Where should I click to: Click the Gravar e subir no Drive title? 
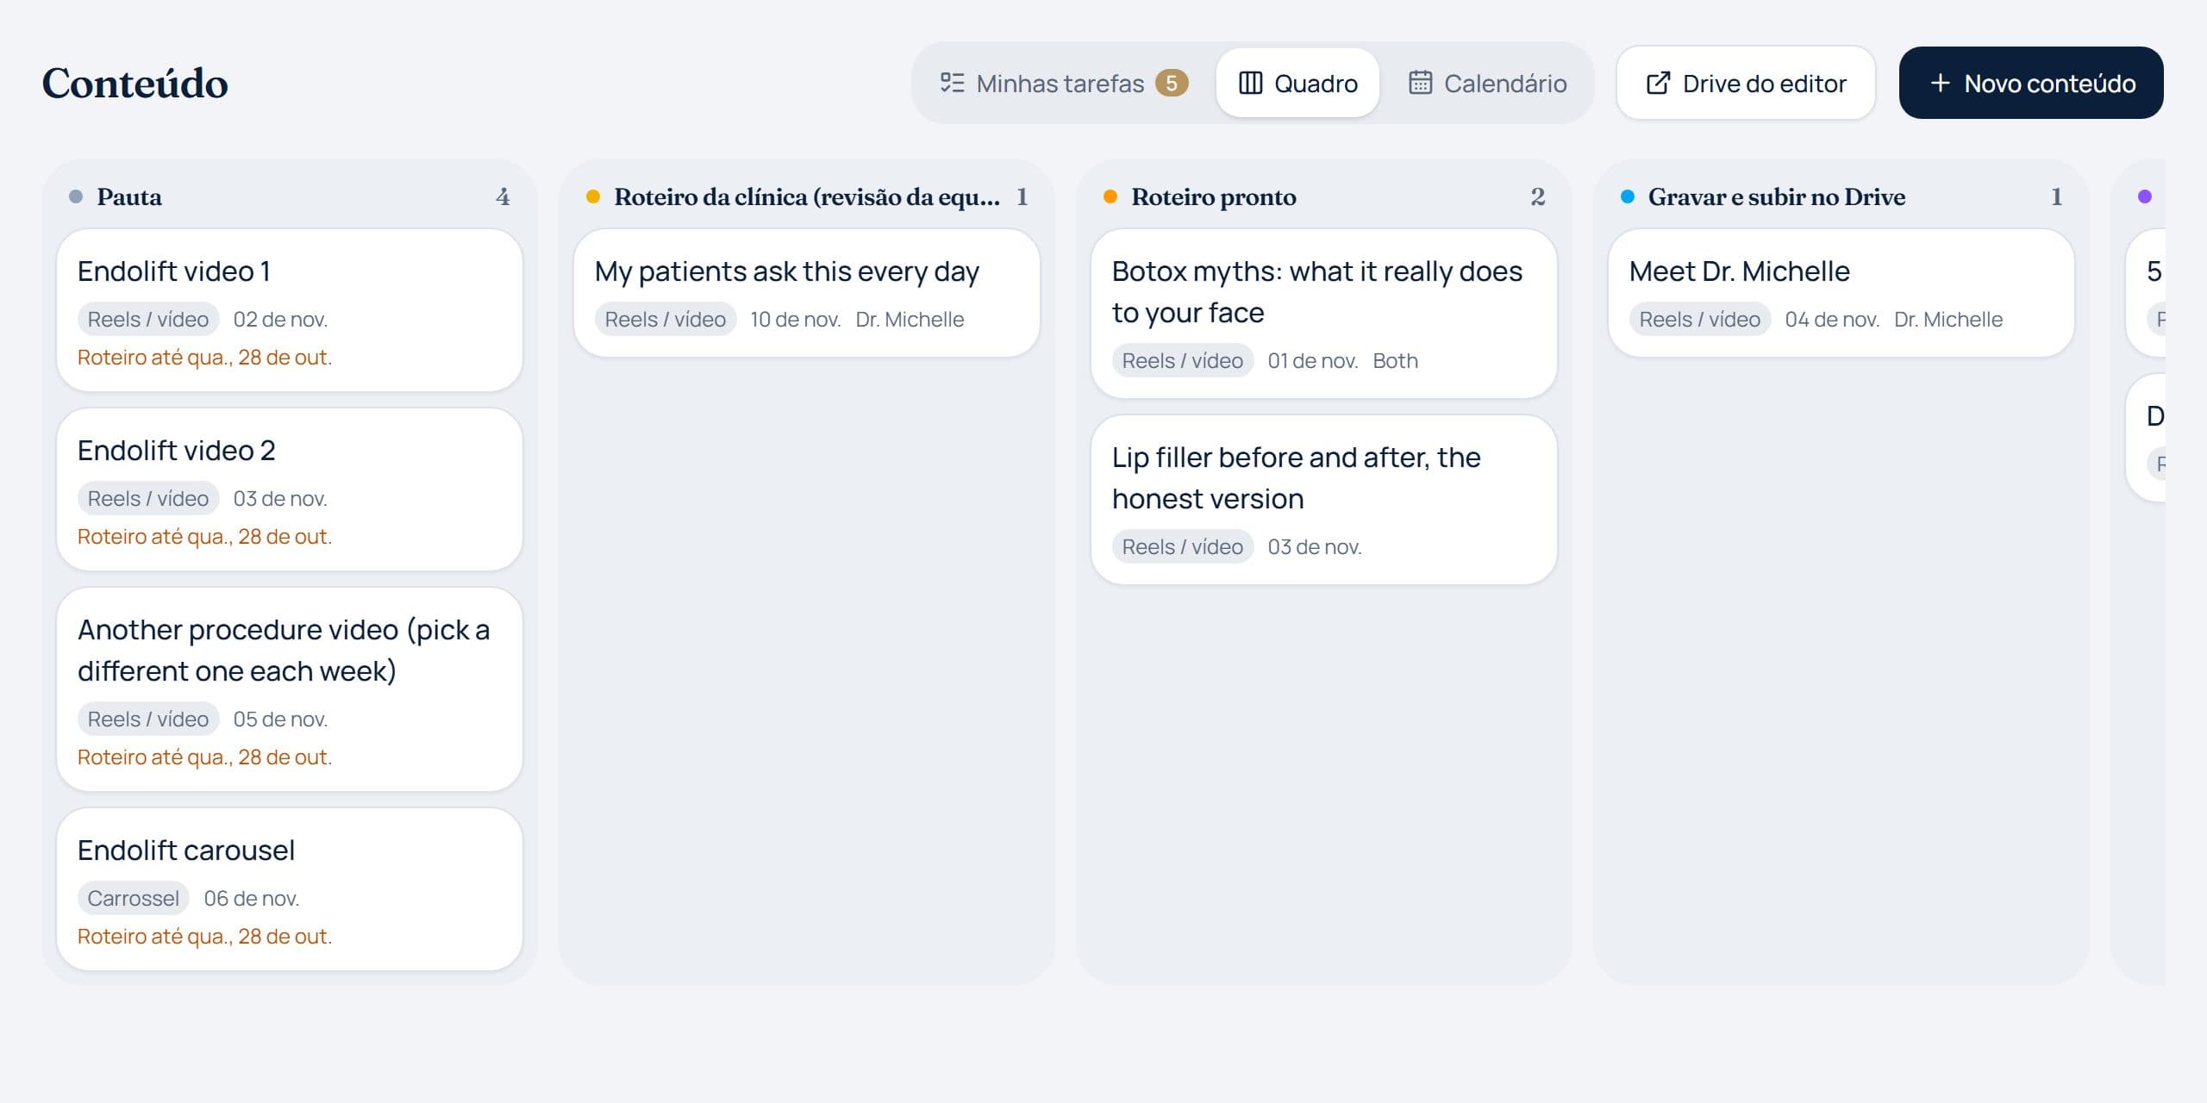[x=1777, y=196]
